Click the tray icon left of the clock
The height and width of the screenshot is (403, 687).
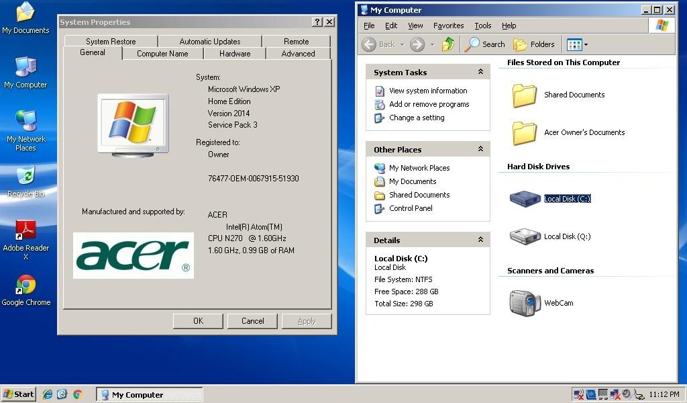click(639, 395)
